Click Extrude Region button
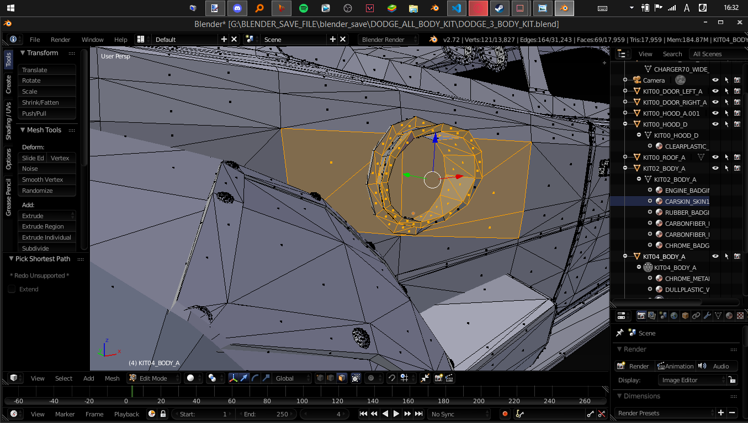This screenshot has height=423, width=748. point(47,226)
